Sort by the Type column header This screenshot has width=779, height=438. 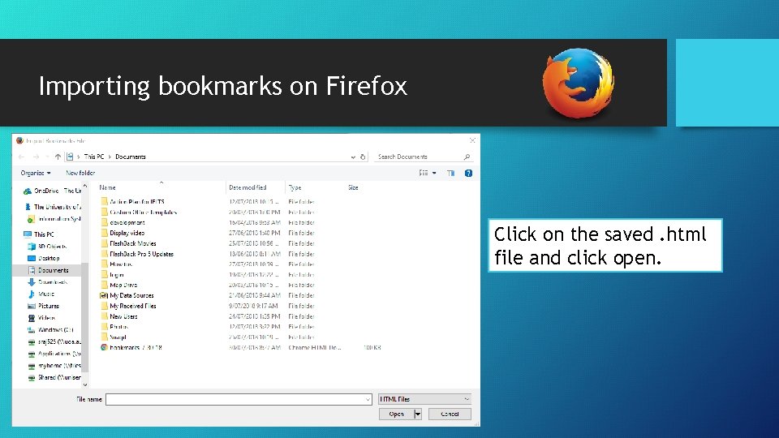pos(295,187)
